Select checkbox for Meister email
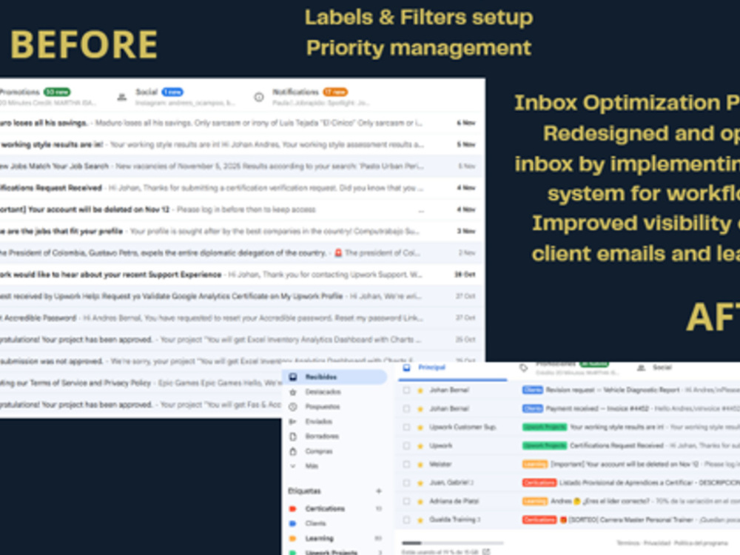The image size is (740, 555). (406, 465)
